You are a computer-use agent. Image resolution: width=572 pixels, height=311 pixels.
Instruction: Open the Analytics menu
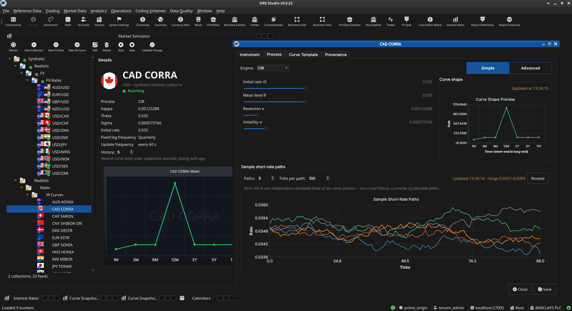[99, 11]
